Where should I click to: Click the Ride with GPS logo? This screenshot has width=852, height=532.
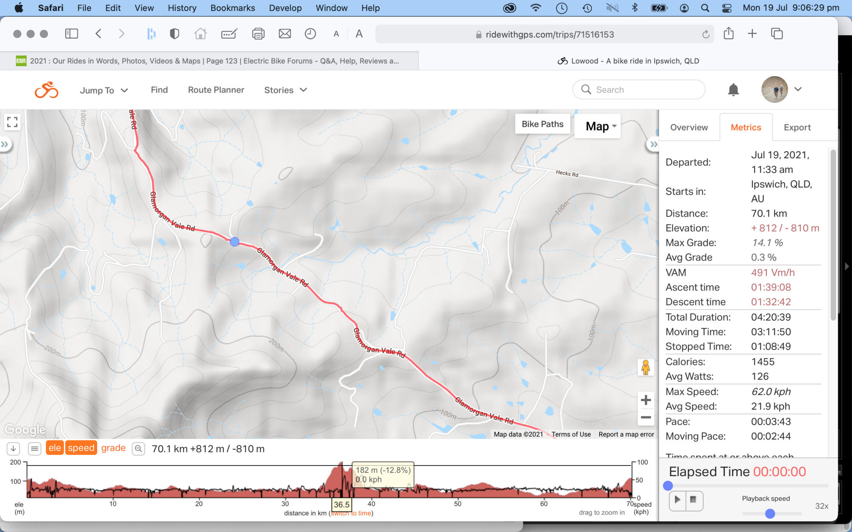pos(46,90)
